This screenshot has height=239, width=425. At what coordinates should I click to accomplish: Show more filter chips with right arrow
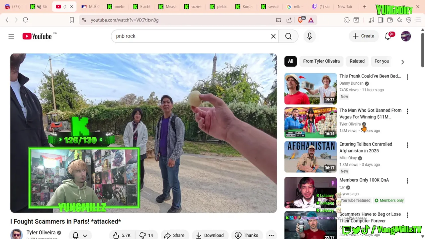coord(402,62)
